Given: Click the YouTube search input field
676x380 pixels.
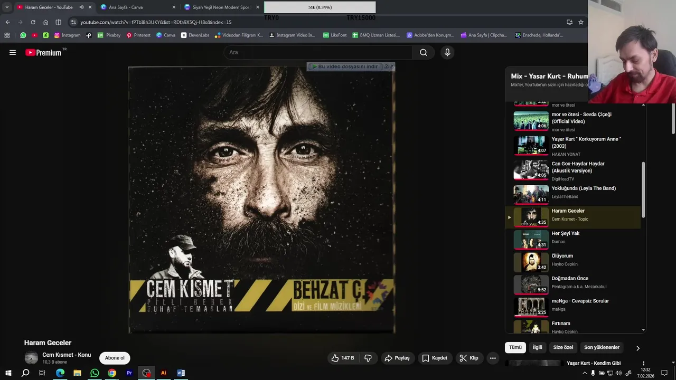Looking at the screenshot, I should tap(318, 52).
